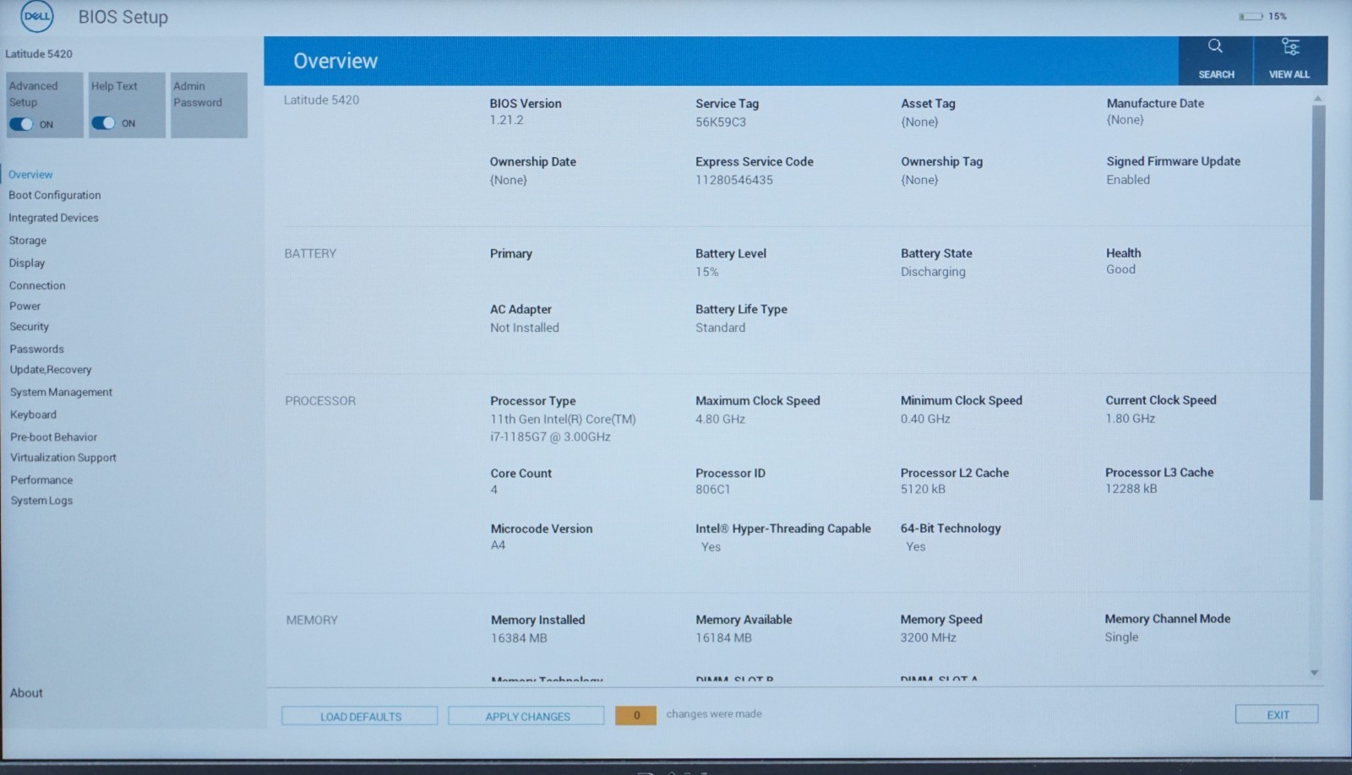The width and height of the screenshot is (1352, 775).
Task: Click the Overview header title
Action: click(335, 61)
